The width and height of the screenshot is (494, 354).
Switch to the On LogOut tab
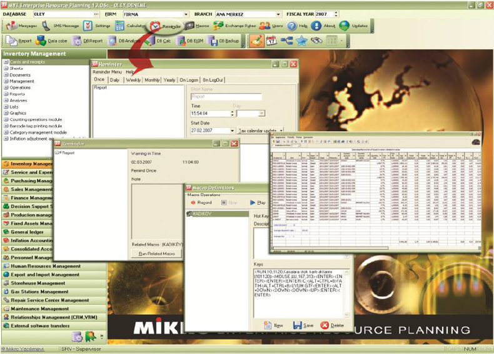pyautogui.click(x=213, y=80)
